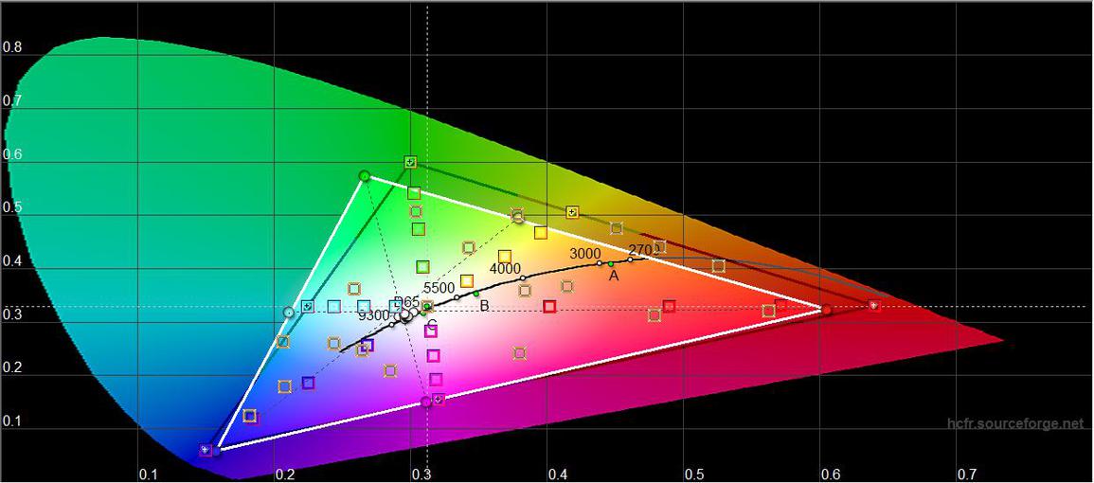
Task: Select the far-right measured red square marker
Action: click(x=874, y=306)
